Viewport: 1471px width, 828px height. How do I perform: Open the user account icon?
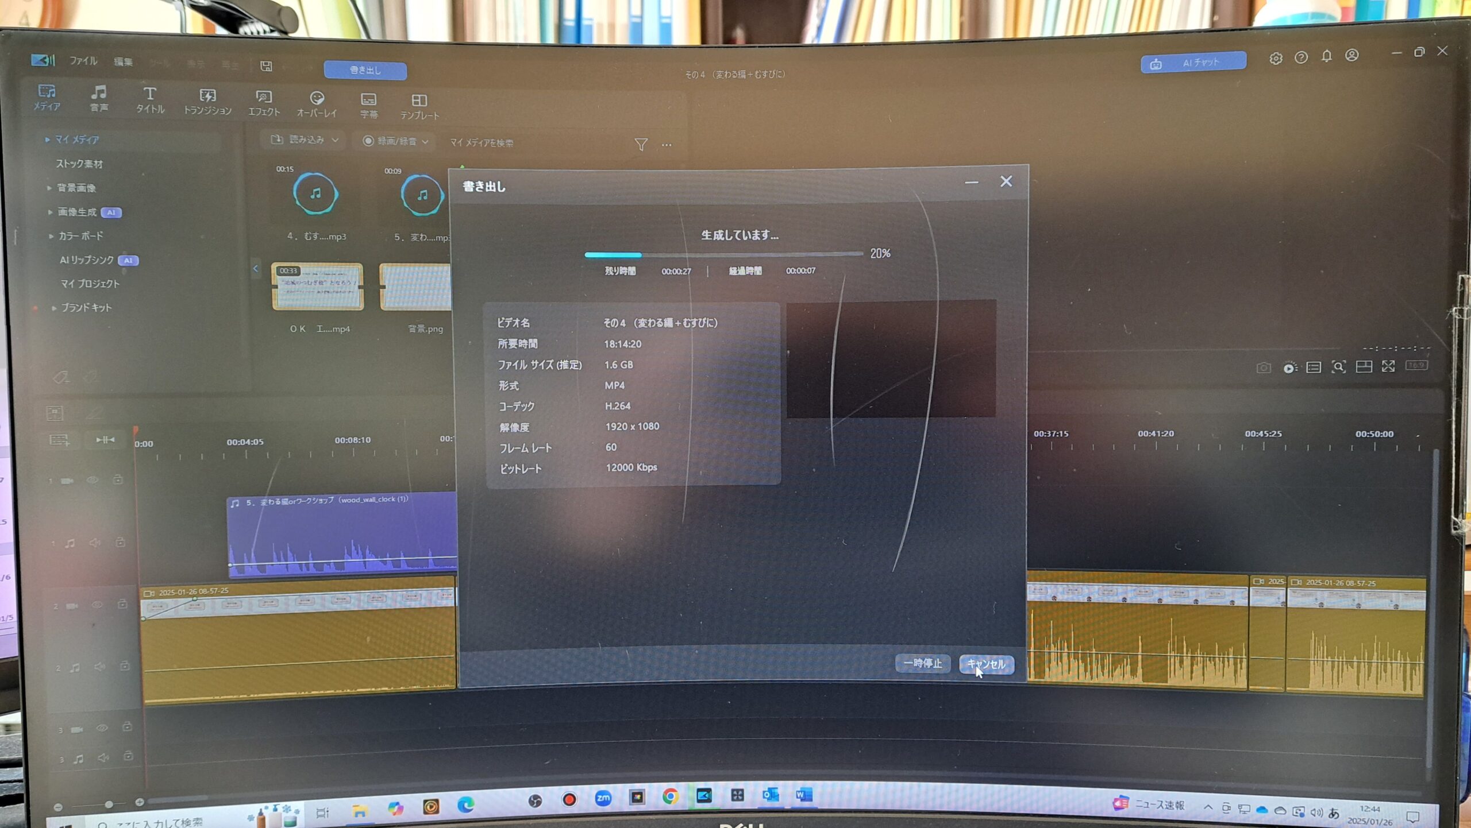[1352, 55]
